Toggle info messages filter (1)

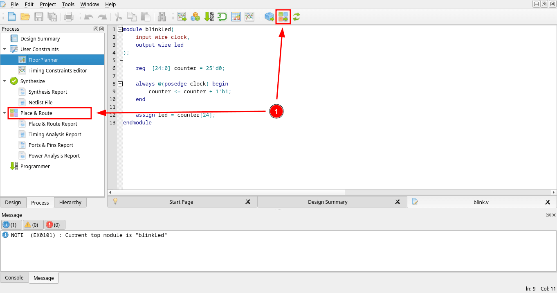[x=11, y=225]
